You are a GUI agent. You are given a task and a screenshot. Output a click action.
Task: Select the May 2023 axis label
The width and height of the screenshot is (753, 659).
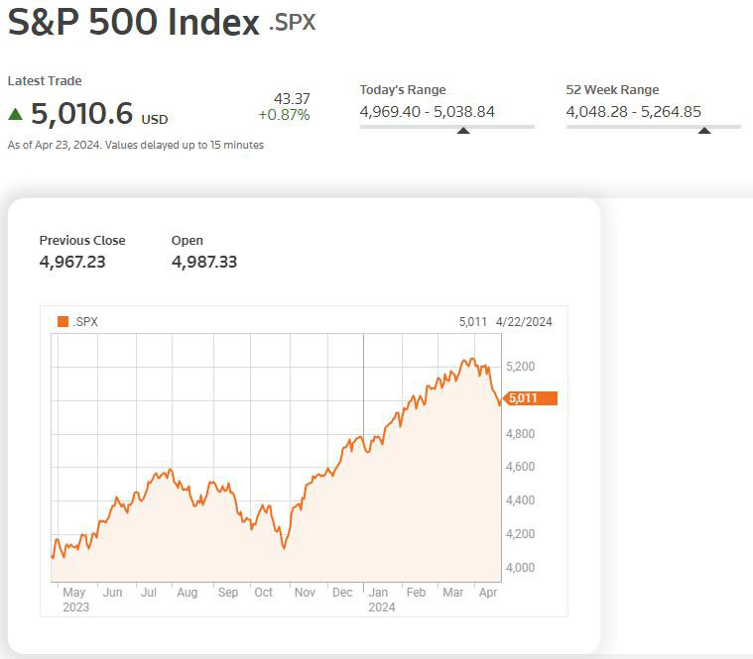[x=74, y=600]
